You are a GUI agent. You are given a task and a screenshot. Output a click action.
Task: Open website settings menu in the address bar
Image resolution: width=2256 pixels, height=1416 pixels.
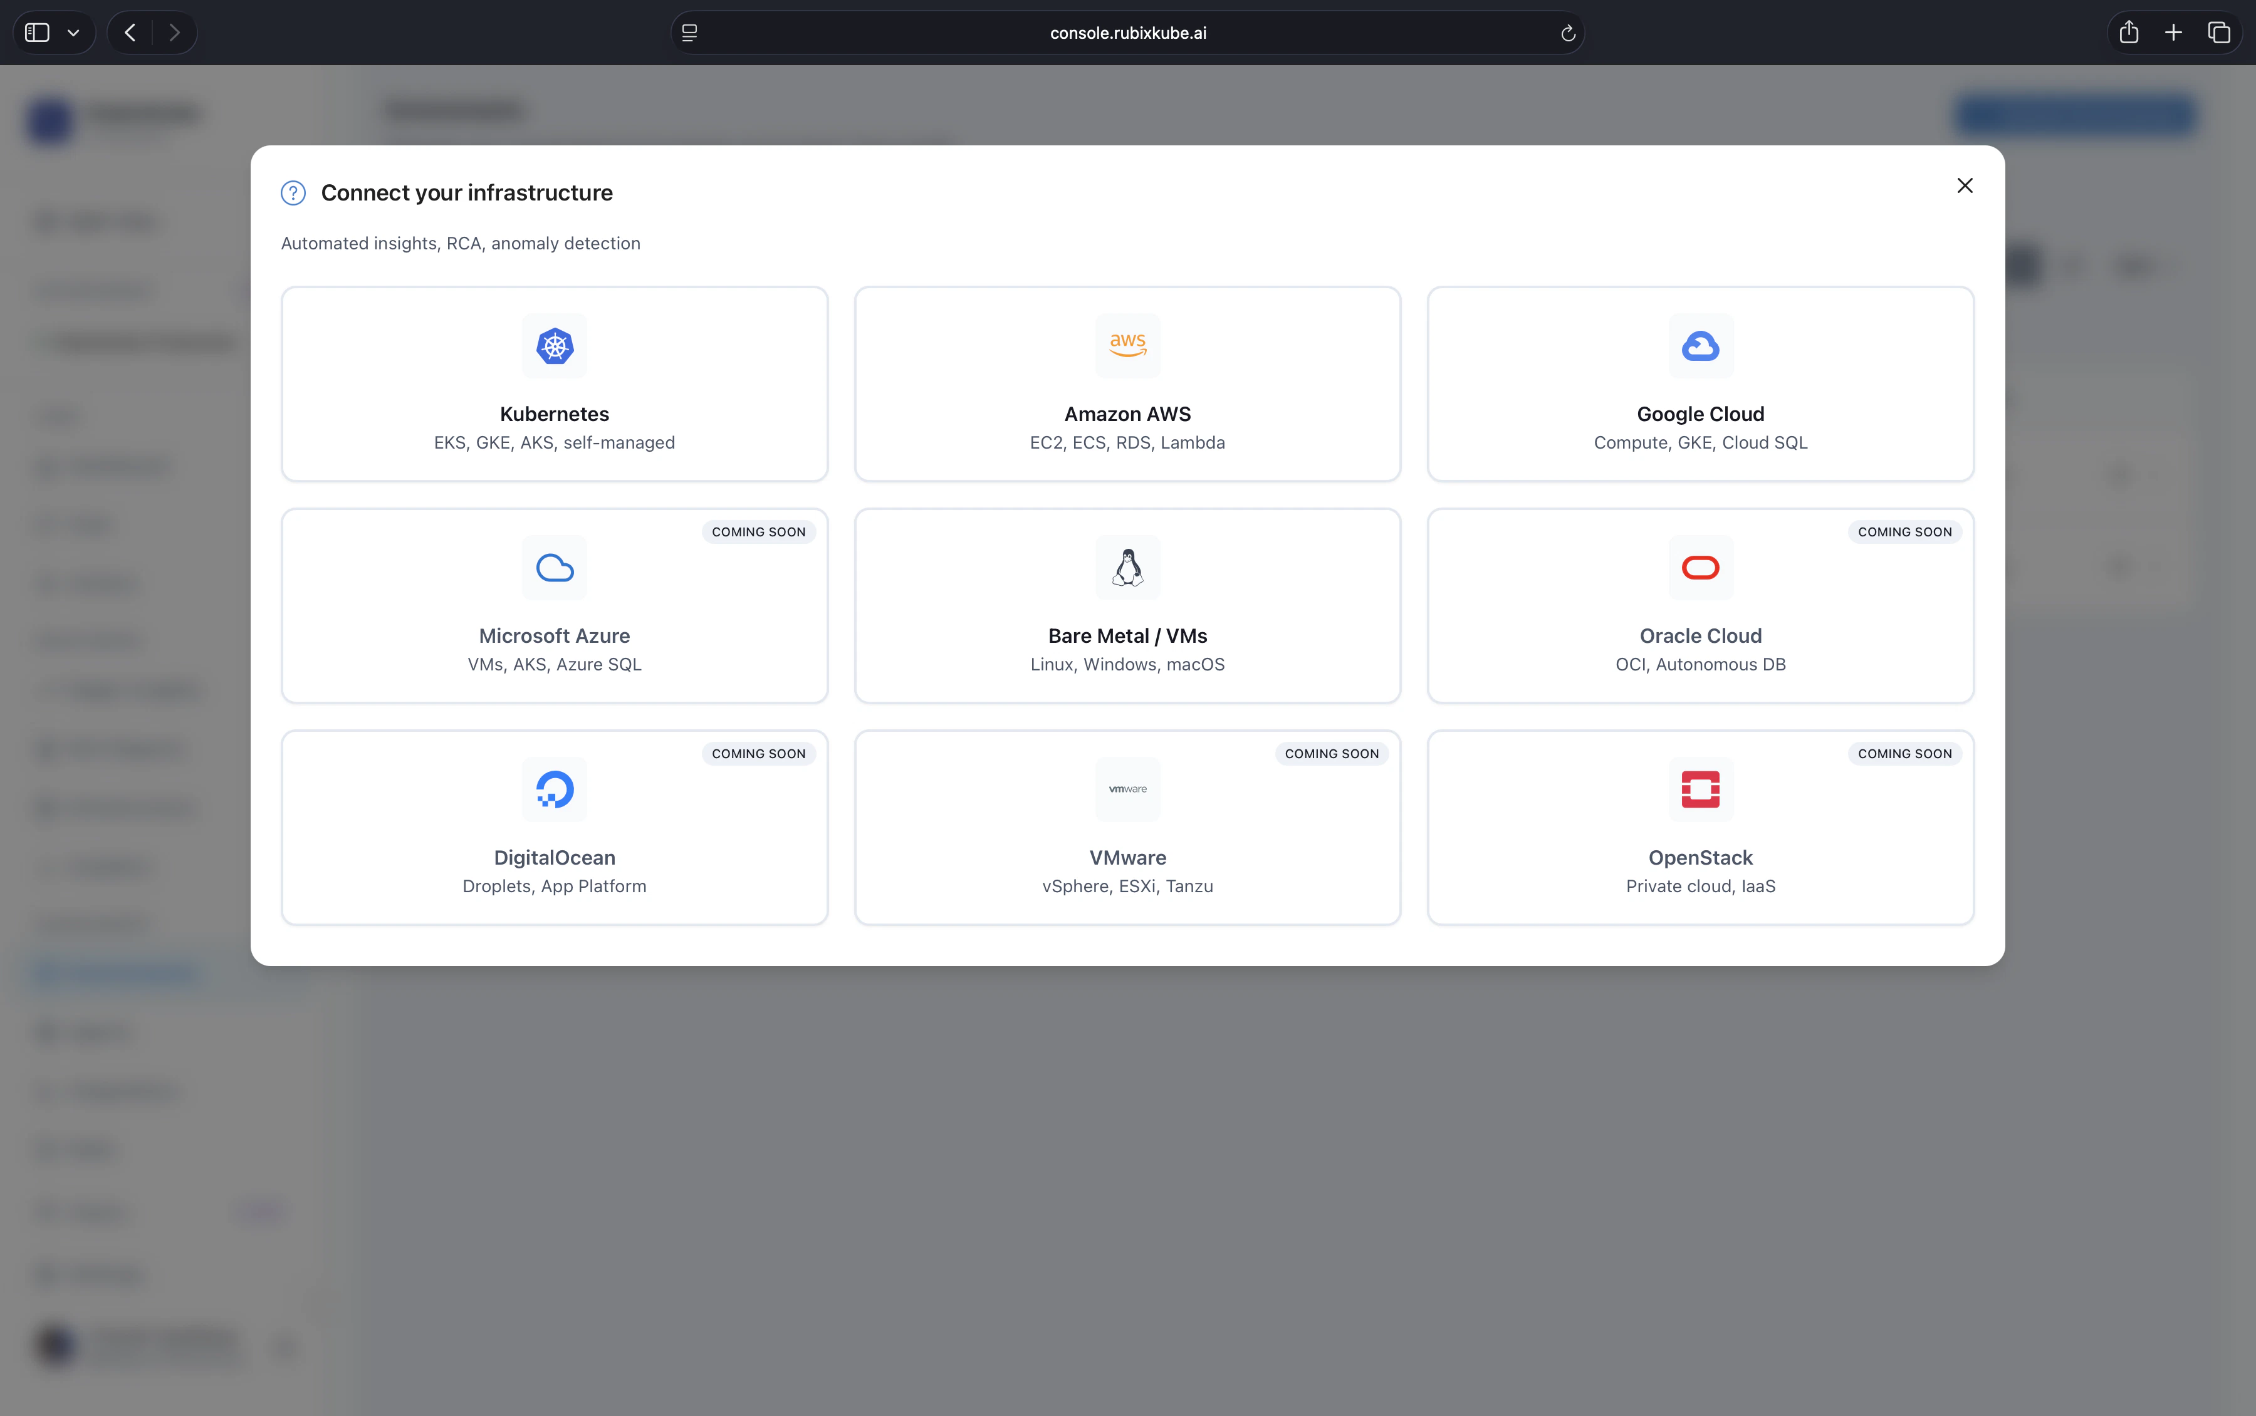click(x=690, y=33)
